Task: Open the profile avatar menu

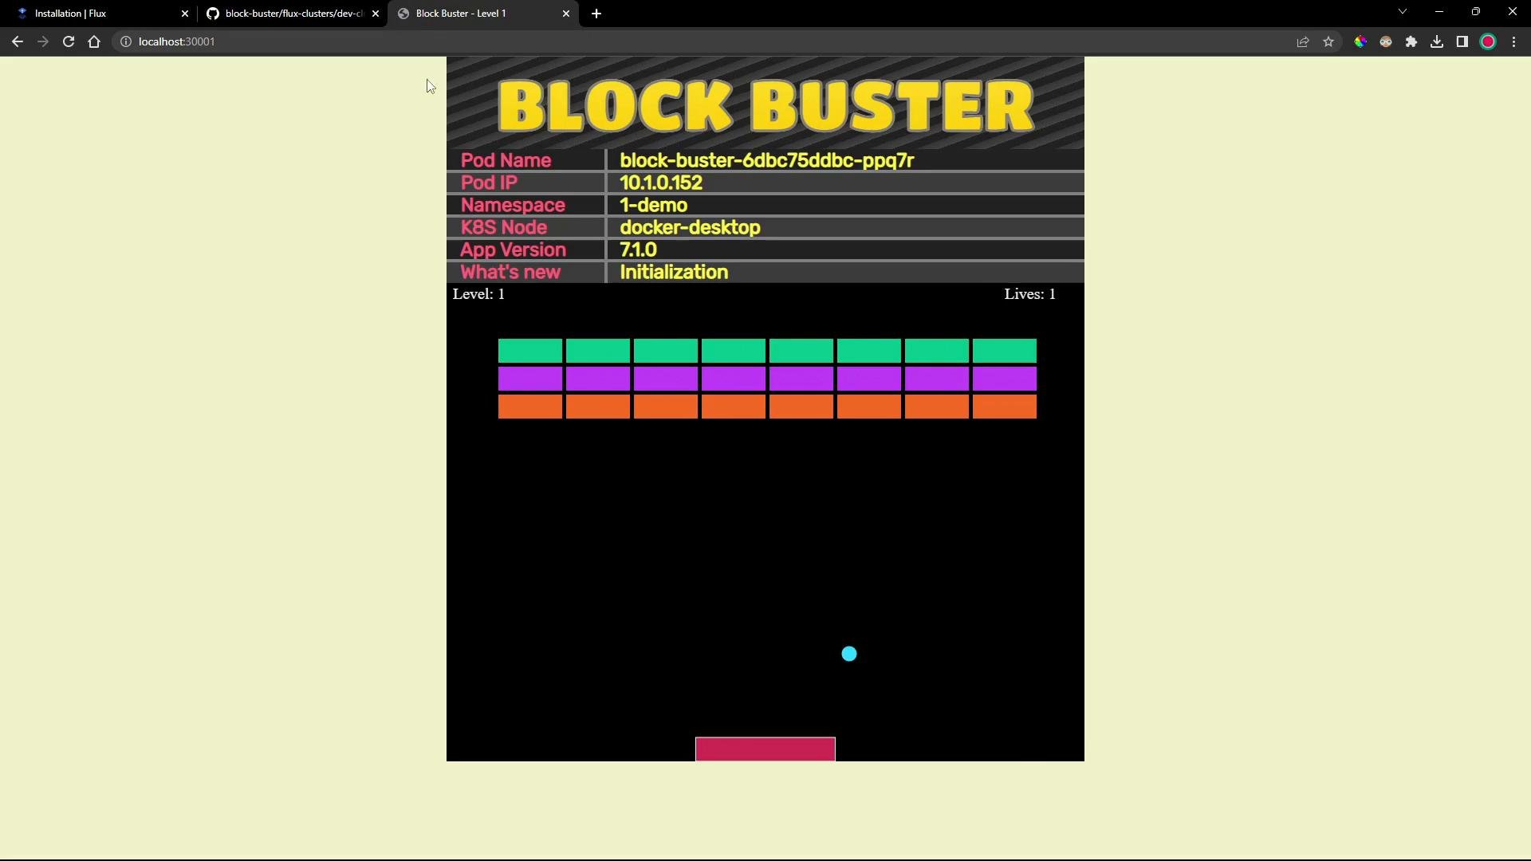Action: (x=1488, y=41)
